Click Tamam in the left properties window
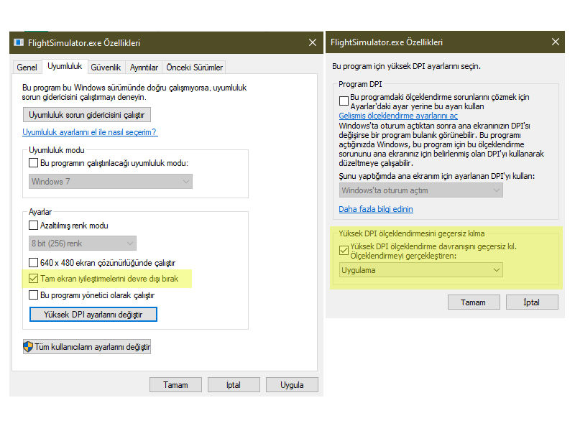 click(175, 385)
